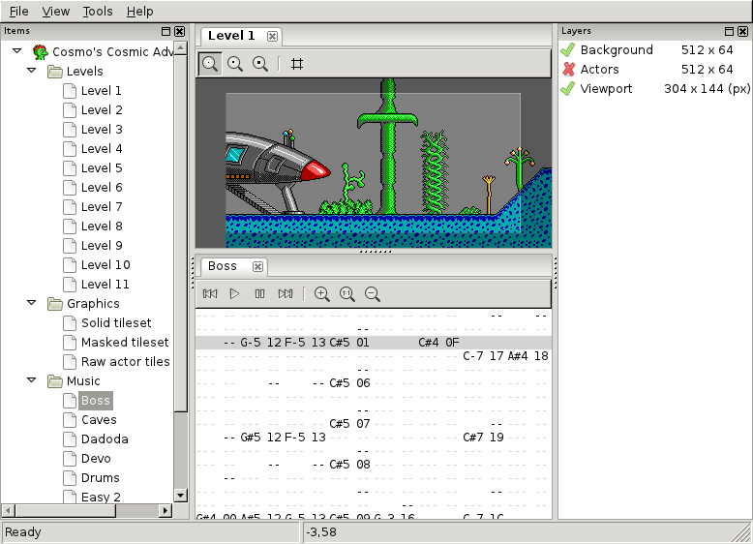Zoom out of the music event list

pos(373,294)
